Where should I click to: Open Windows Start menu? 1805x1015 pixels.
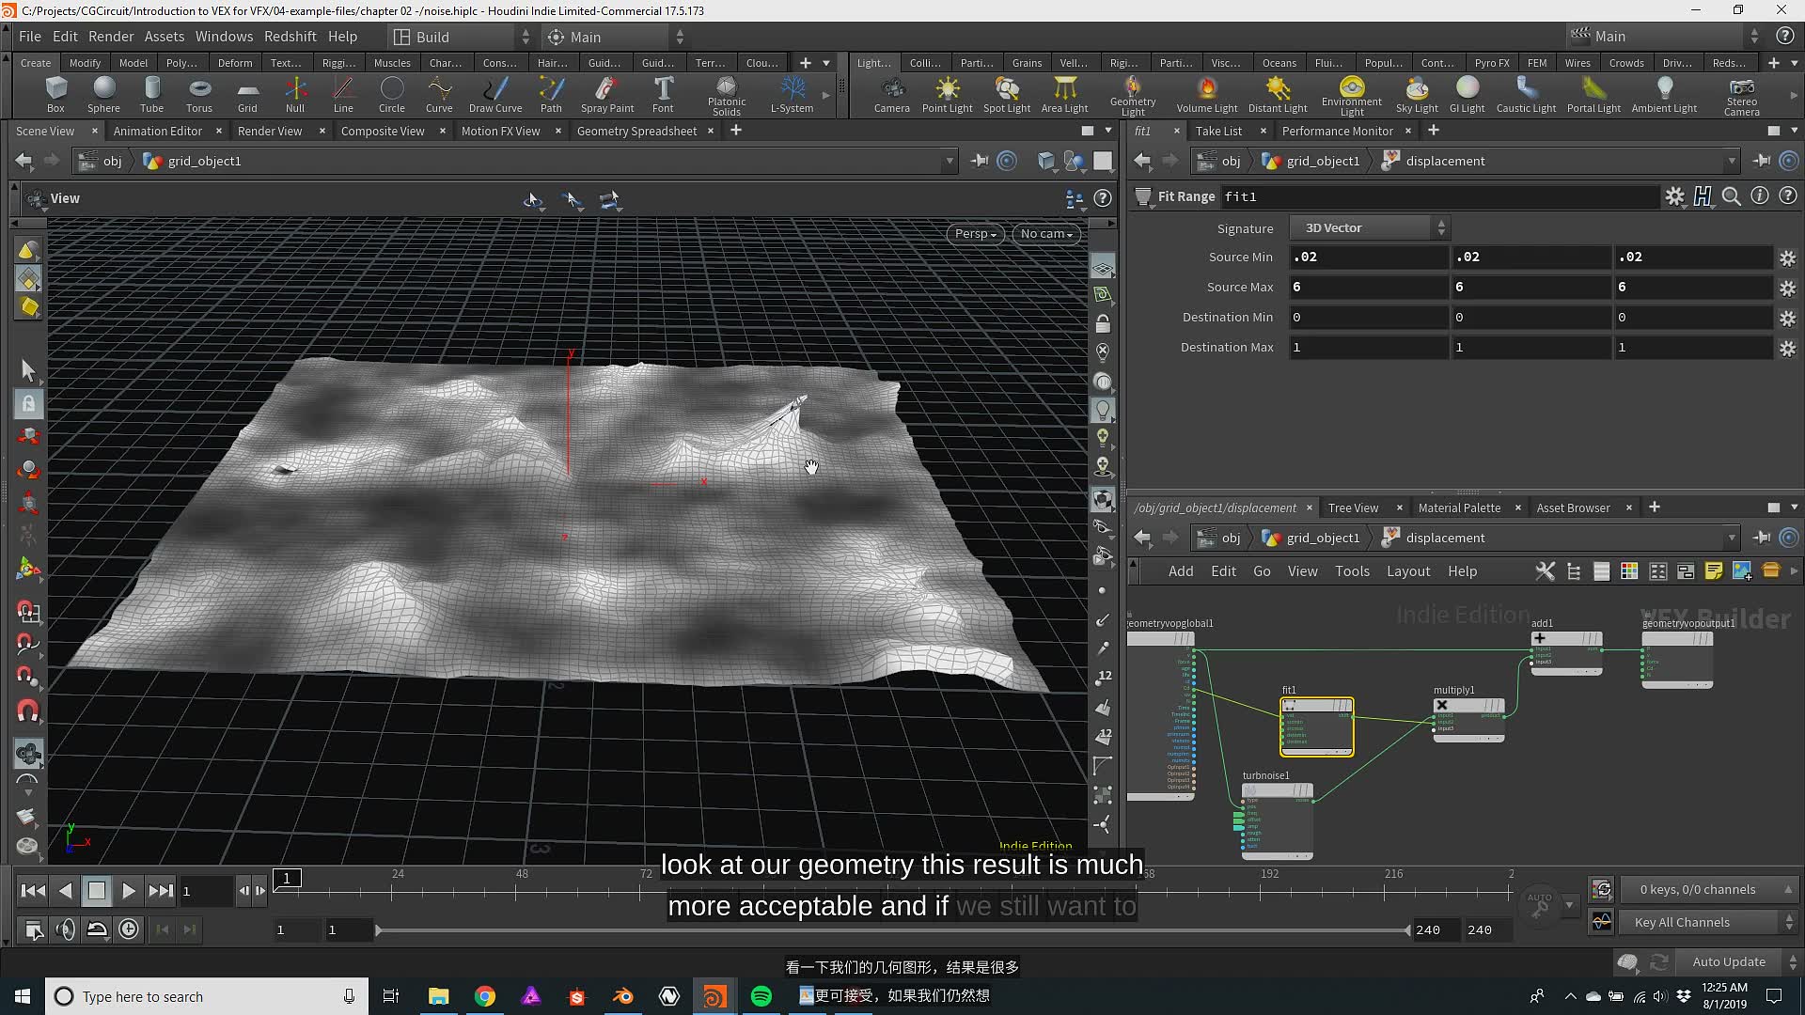tap(23, 996)
